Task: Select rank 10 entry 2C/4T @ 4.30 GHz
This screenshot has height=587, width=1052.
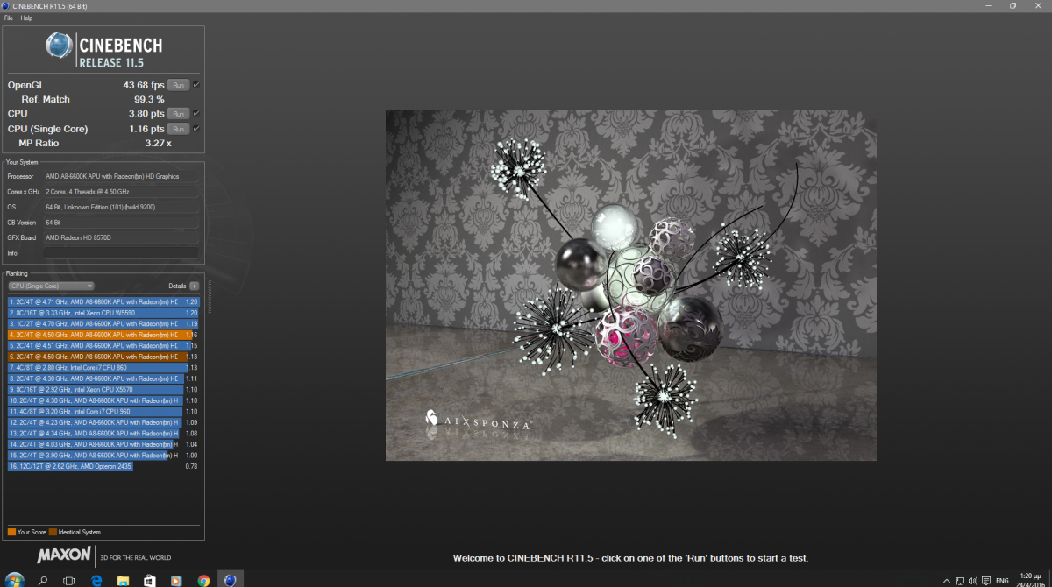Action: 103,400
